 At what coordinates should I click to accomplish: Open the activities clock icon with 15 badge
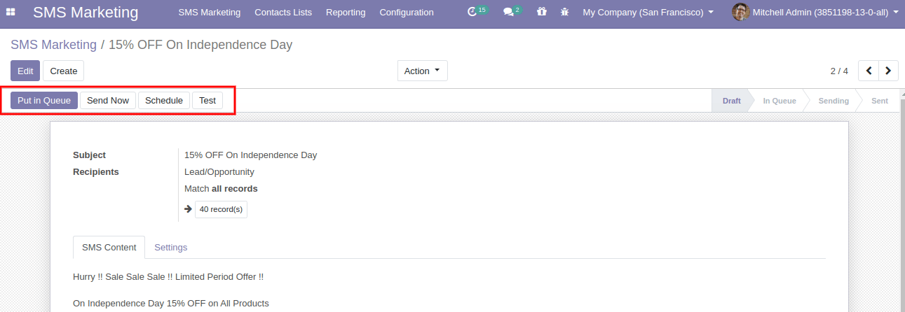[477, 12]
